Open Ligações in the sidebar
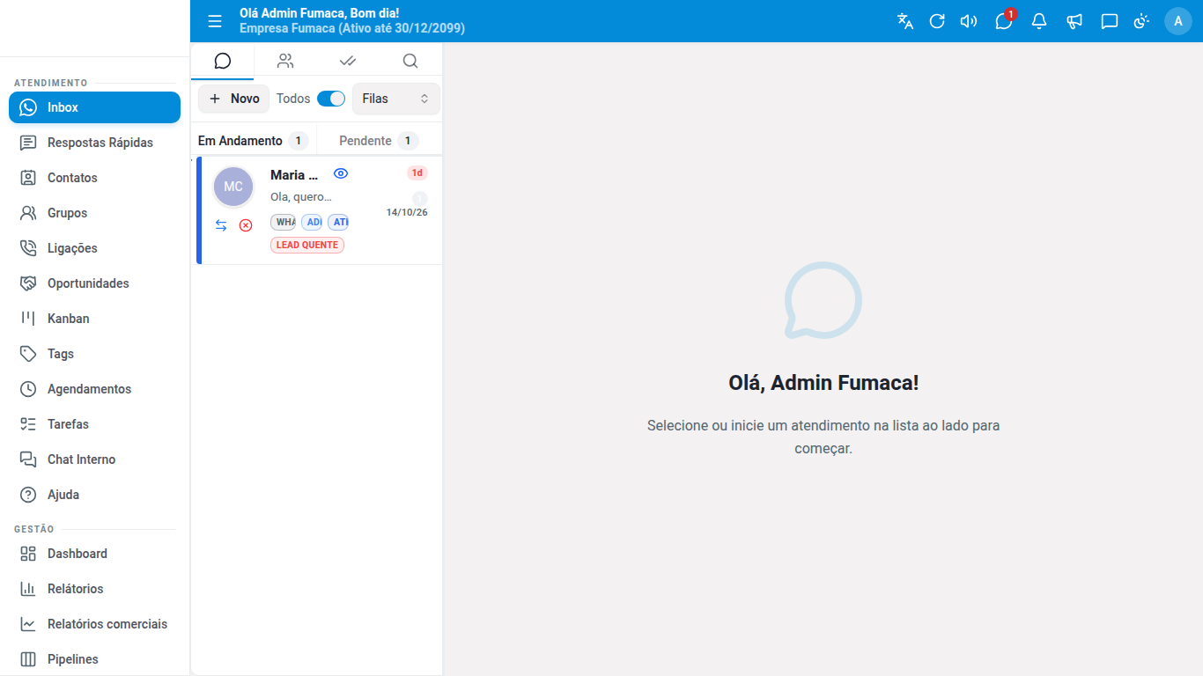Image resolution: width=1203 pixels, height=676 pixels. click(x=95, y=248)
